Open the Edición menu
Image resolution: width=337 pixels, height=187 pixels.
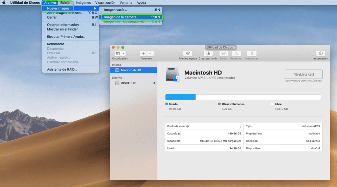[x=66, y=3]
